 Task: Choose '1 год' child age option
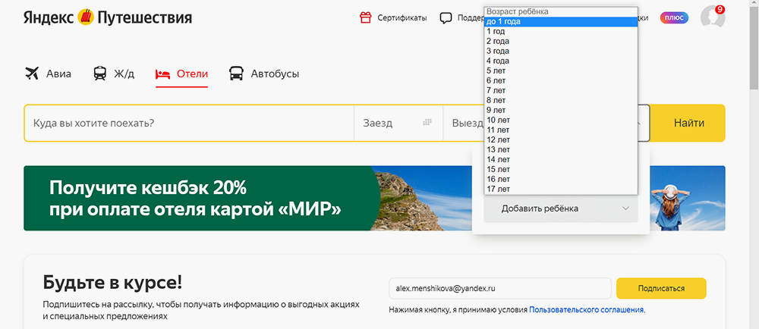tap(561, 31)
